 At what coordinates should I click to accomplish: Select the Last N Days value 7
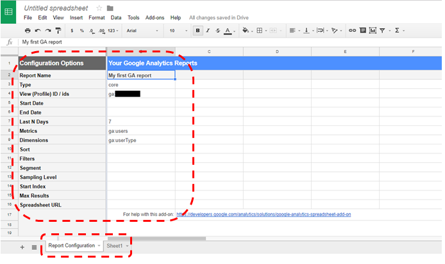pos(141,121)
